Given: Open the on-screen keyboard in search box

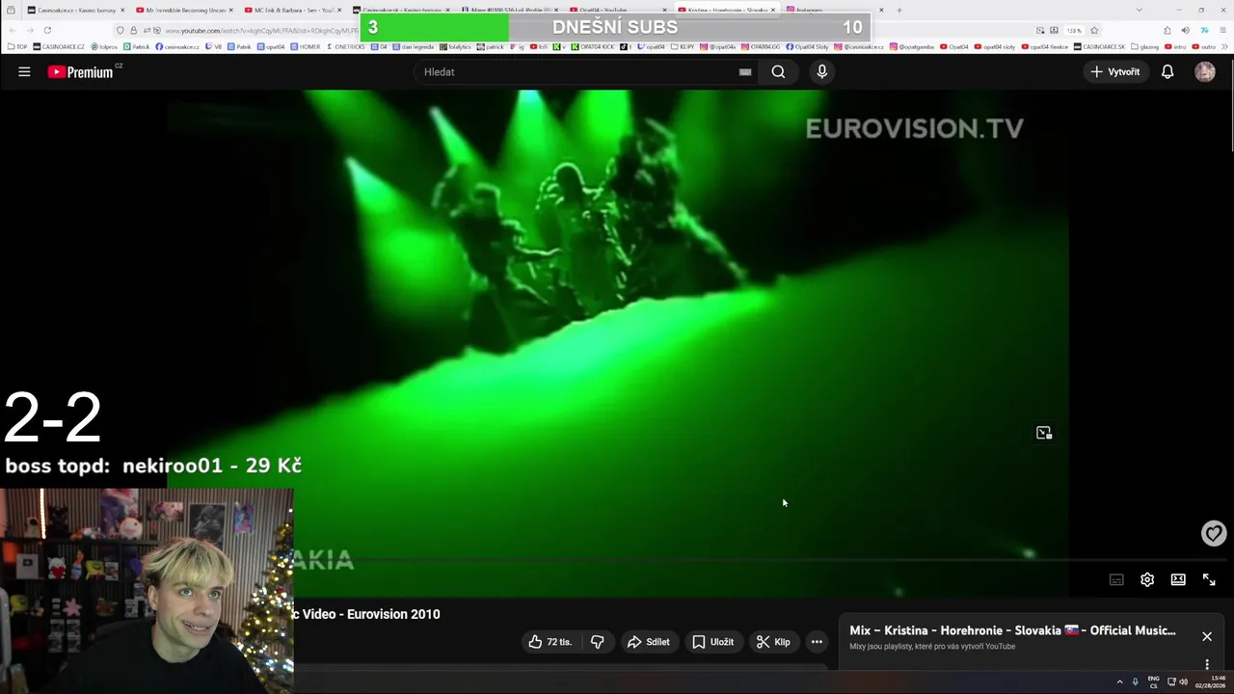Looking at the screenshot, I should pos(745,71).
